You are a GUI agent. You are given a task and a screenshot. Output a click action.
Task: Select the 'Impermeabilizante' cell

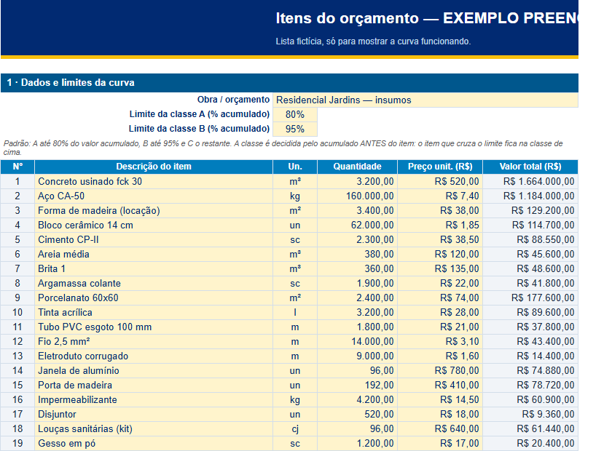154,400
